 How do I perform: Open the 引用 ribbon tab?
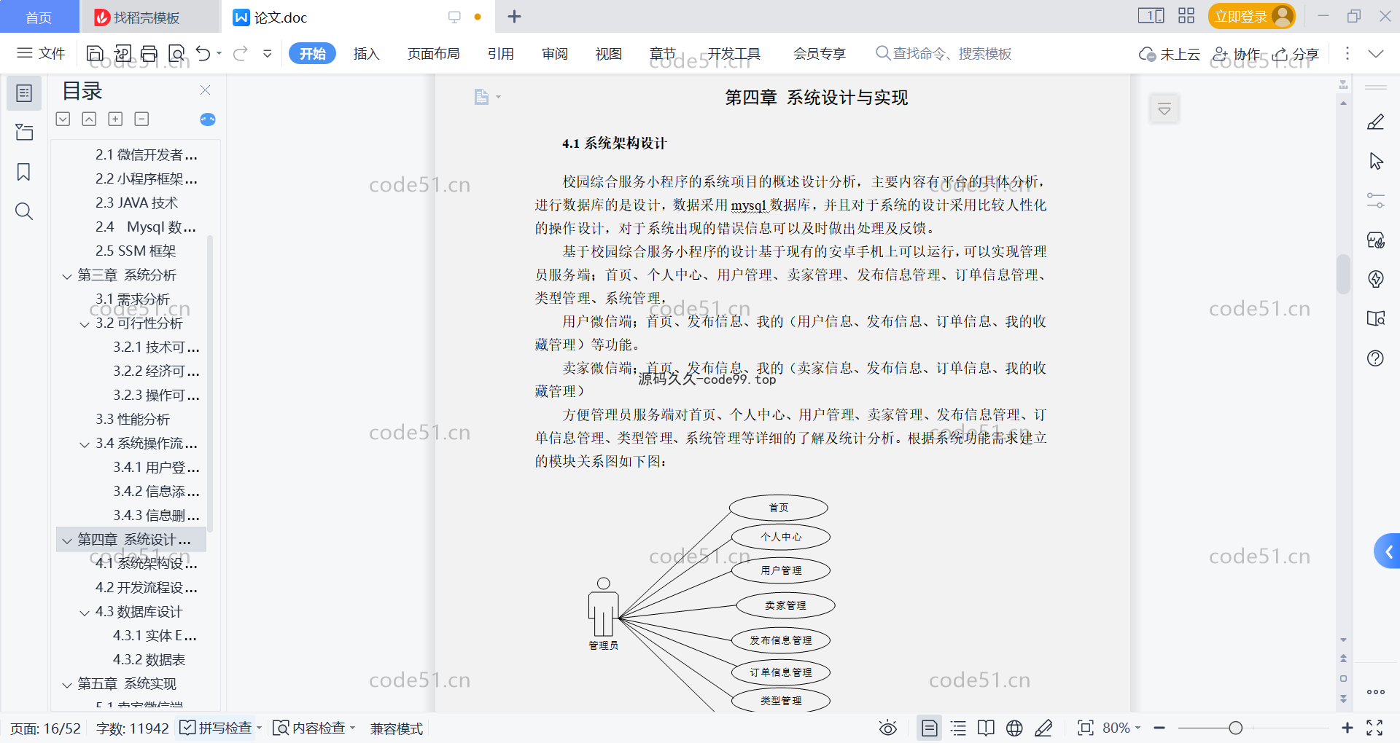click(x=501, y=53)
